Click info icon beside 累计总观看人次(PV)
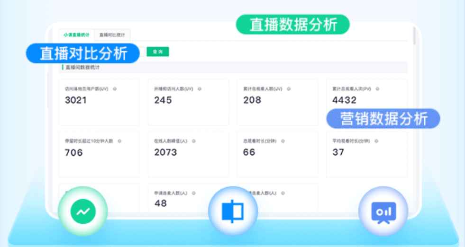The width and height of the screenshot is (465, 247). 377,89
